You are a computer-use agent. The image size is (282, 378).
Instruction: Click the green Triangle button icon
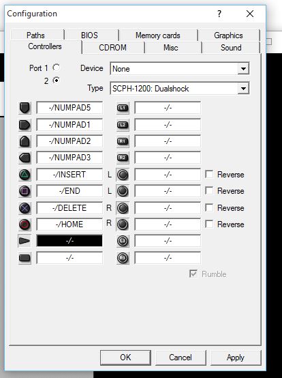coord(25,175)
